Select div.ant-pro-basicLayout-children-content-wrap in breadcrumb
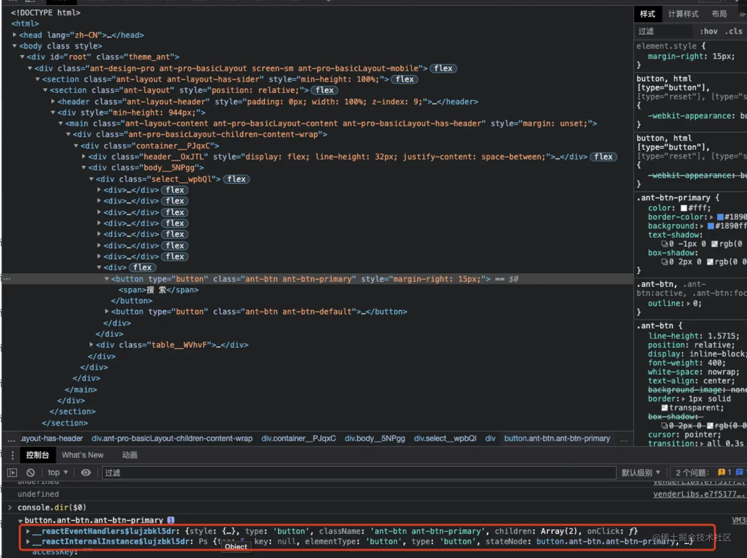747x558 pixels. click(x=172, y=438)
